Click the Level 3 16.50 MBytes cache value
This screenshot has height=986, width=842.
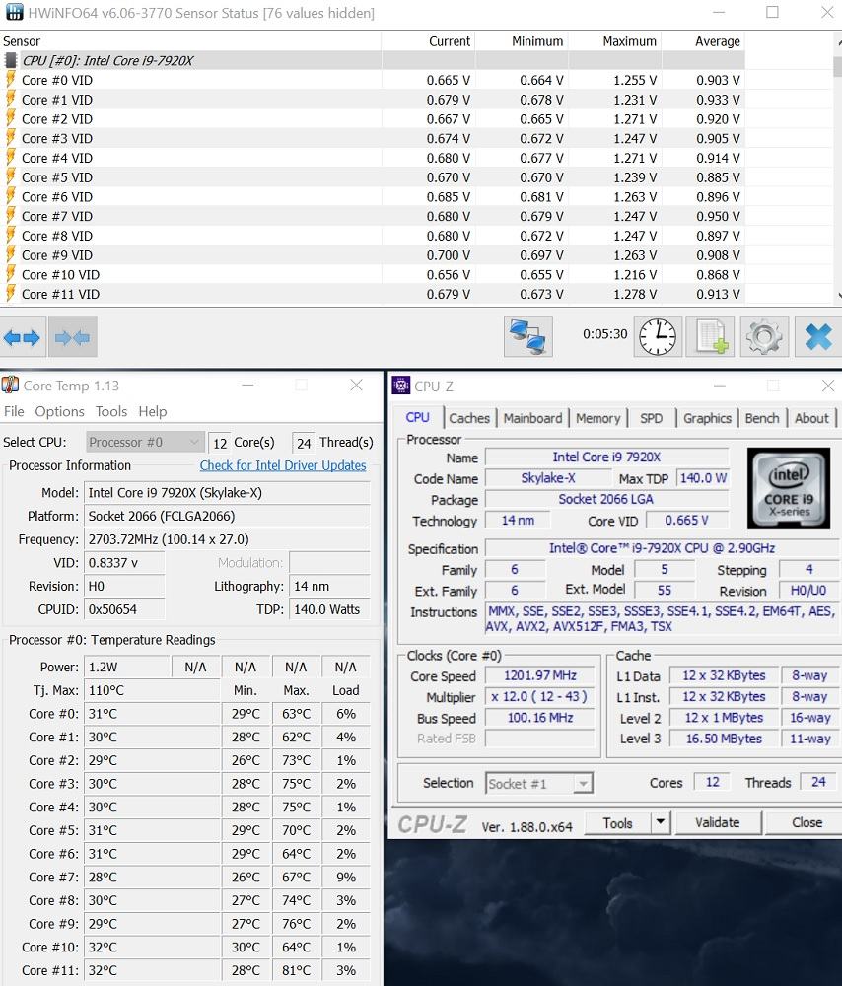click(x=723, y=739)
